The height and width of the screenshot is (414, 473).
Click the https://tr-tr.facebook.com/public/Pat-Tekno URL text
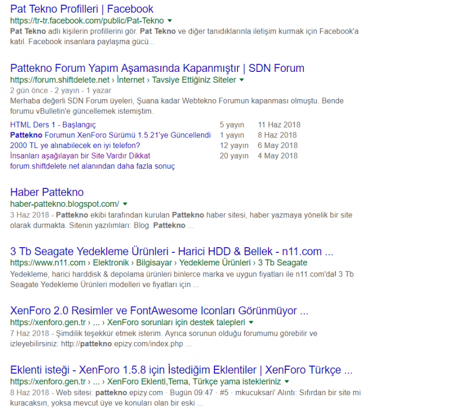click(87, 21)
